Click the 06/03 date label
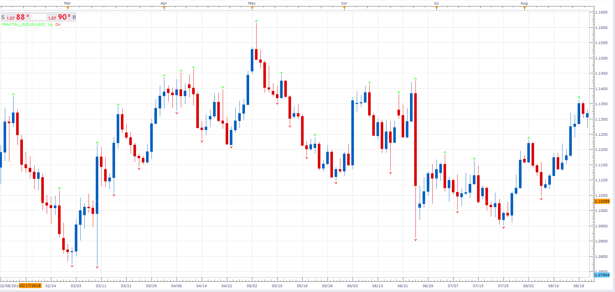Image resolution: width=615 pixels, height=292 pixels. [x=352, y=286]
